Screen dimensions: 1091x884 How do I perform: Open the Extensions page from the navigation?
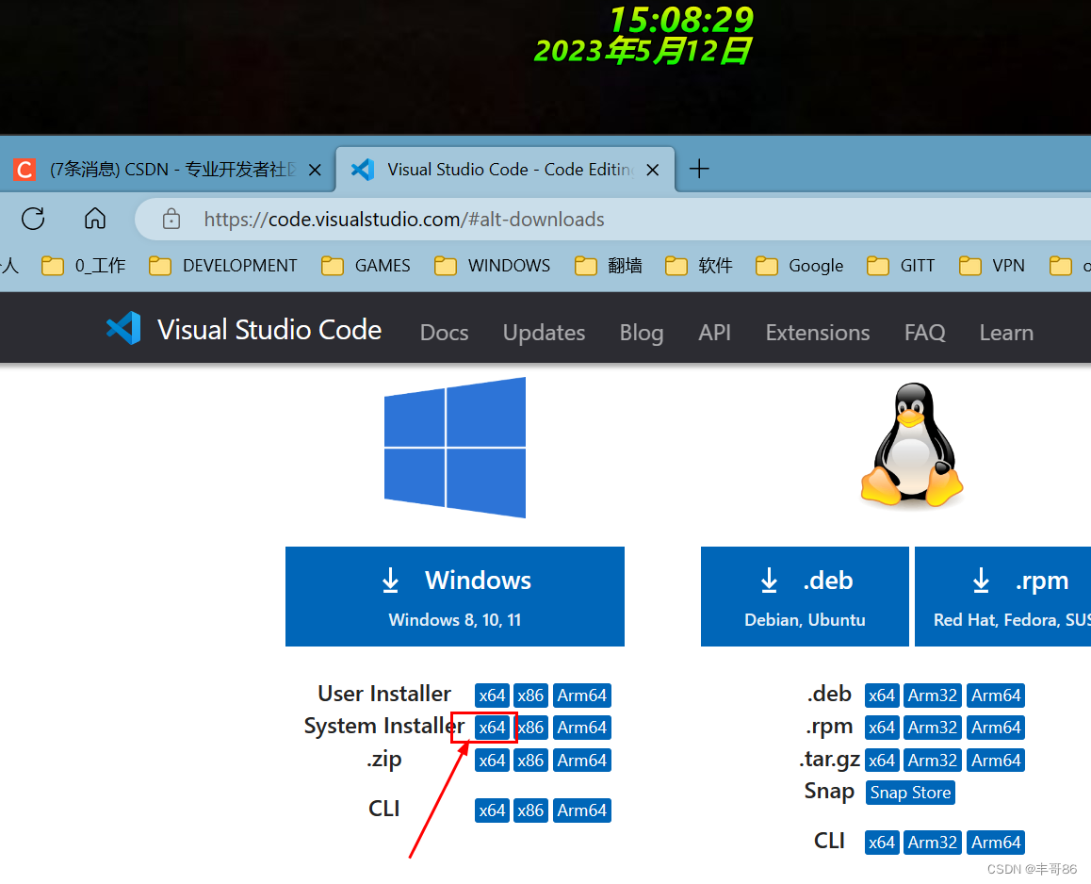pyautogui.click(x=817, y=332)
